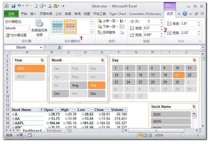Open Open column filter dropdown
This screenshot has width=208, height=142.
pos(58,110)
